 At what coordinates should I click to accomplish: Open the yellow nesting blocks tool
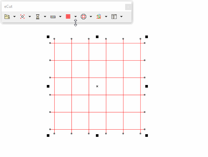point(7,17)
